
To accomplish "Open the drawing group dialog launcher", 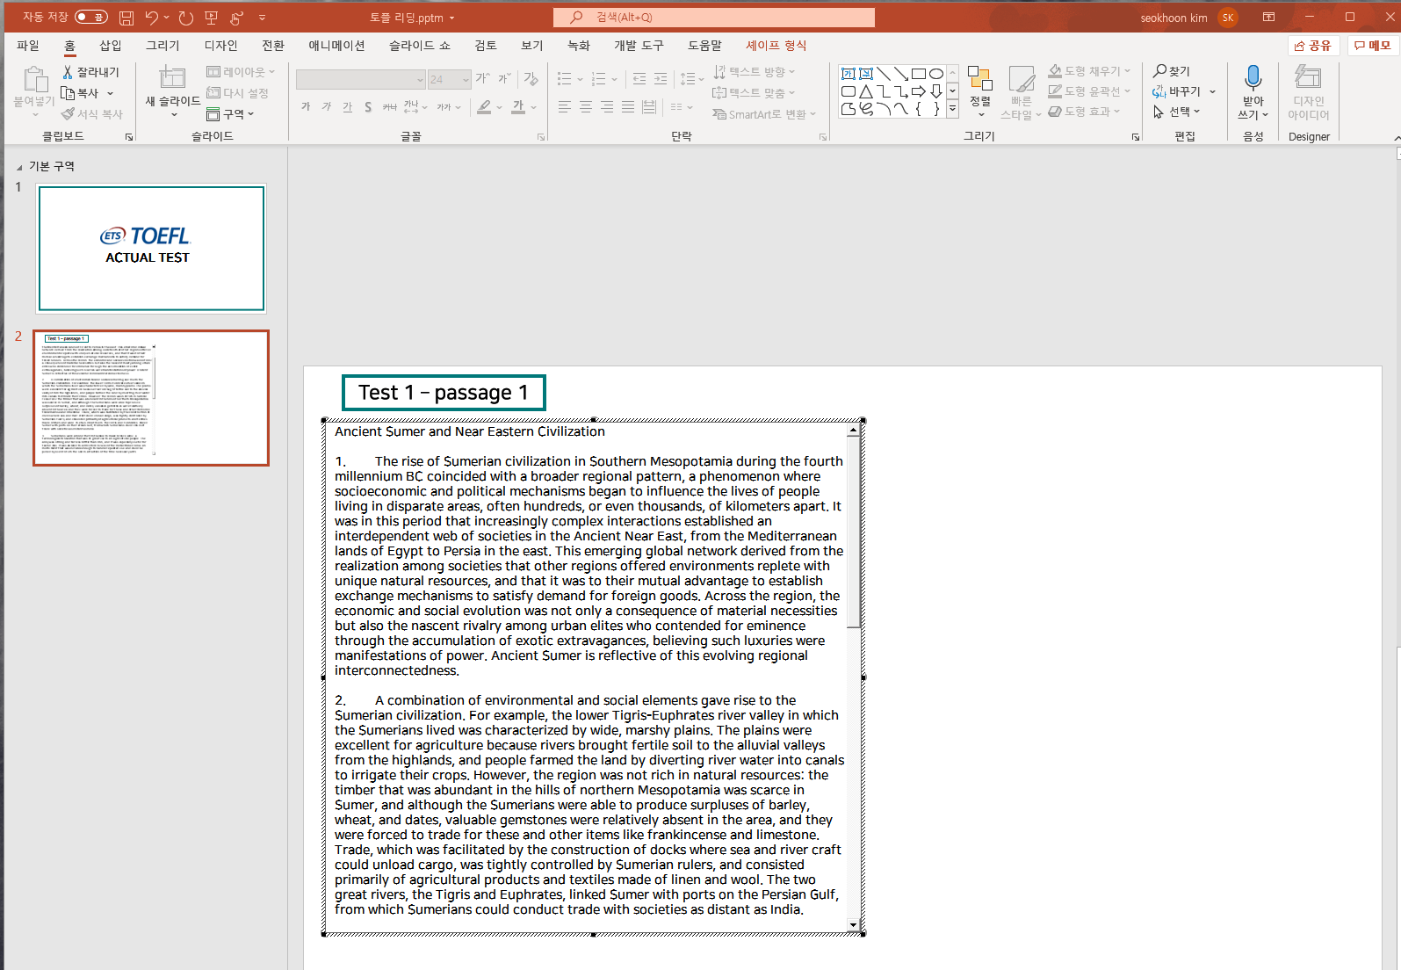I will click(1136, 137).
